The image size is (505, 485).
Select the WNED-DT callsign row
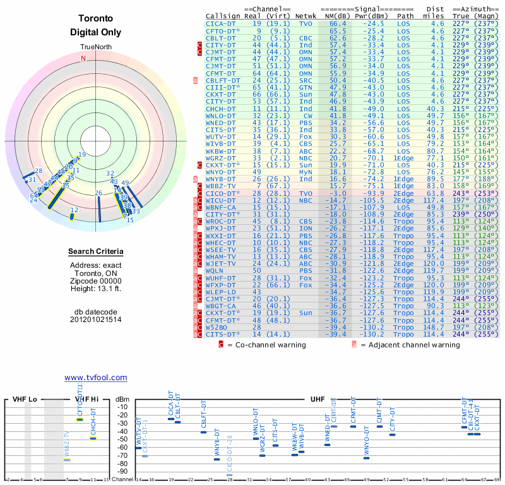click(352, 123)
